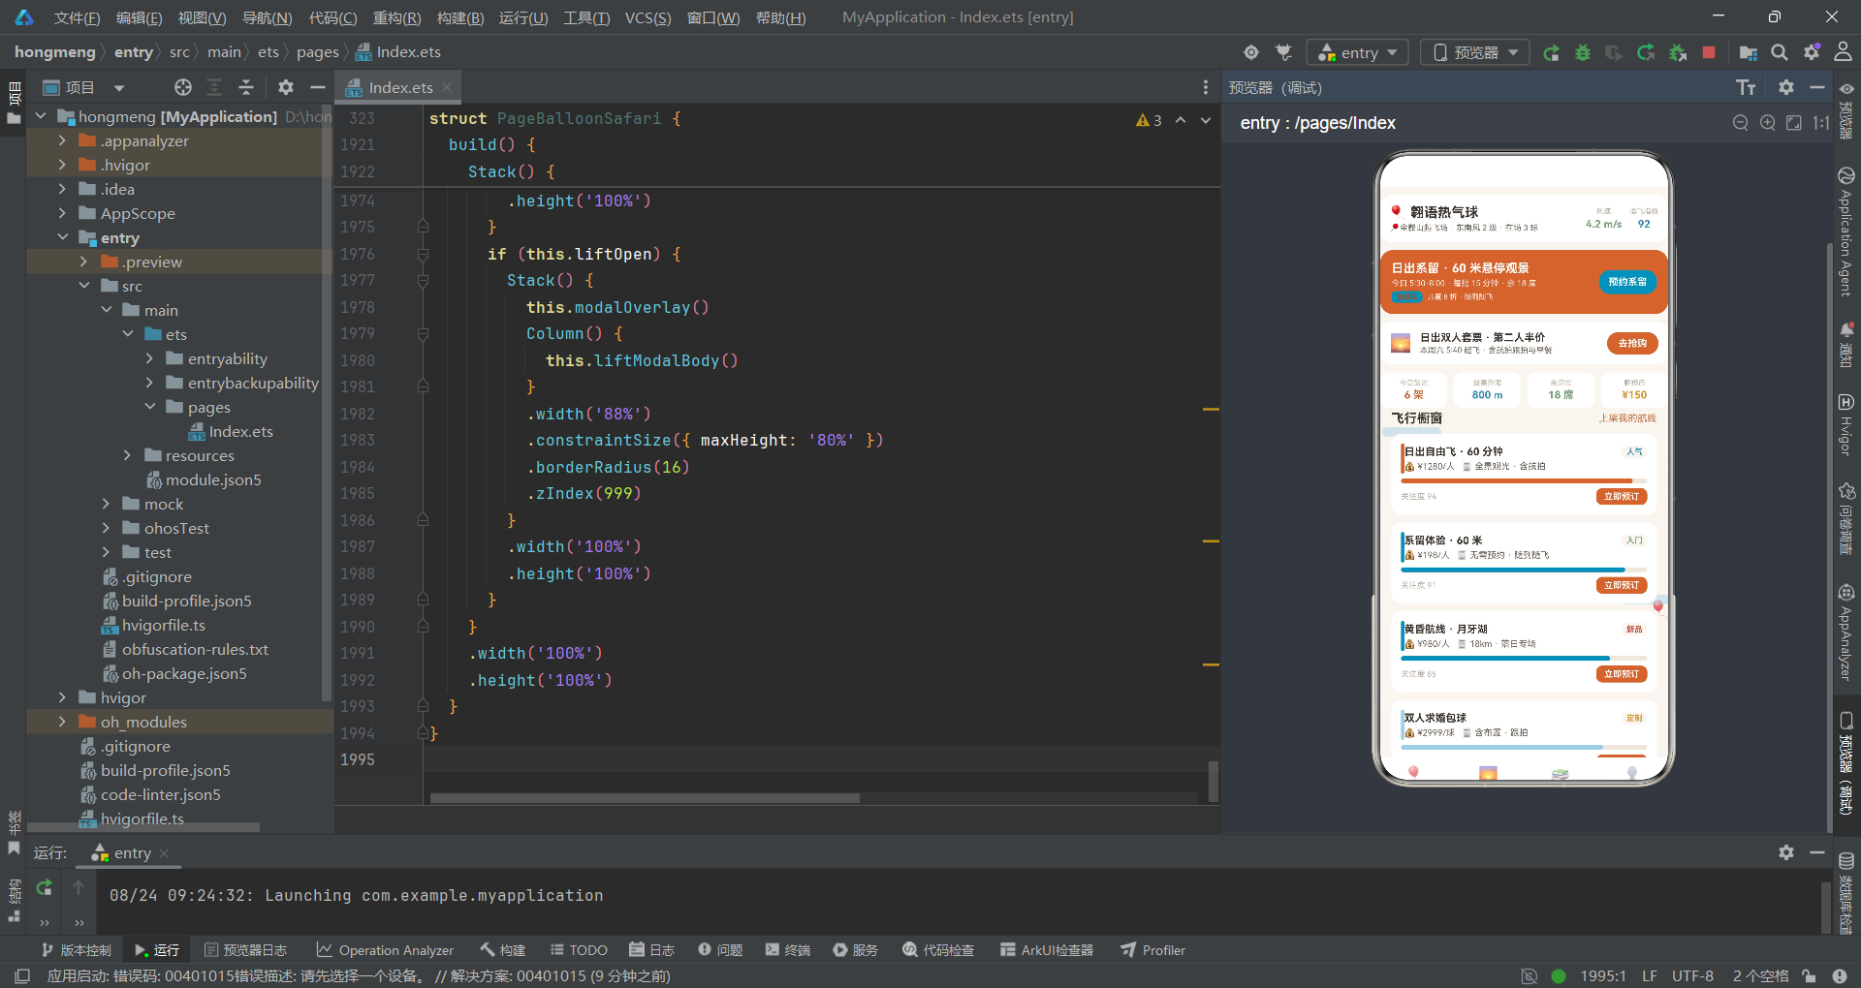The height and width of the screenshot is (988, 1861).
Task: Expand the resources folder
Action: pyautogui.click(x=127, y=455)
